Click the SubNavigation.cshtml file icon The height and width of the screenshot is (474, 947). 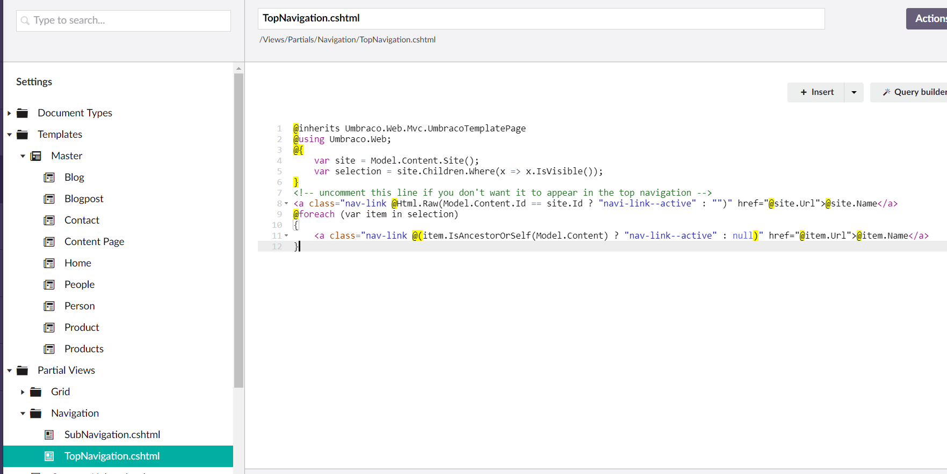(49, 435)
